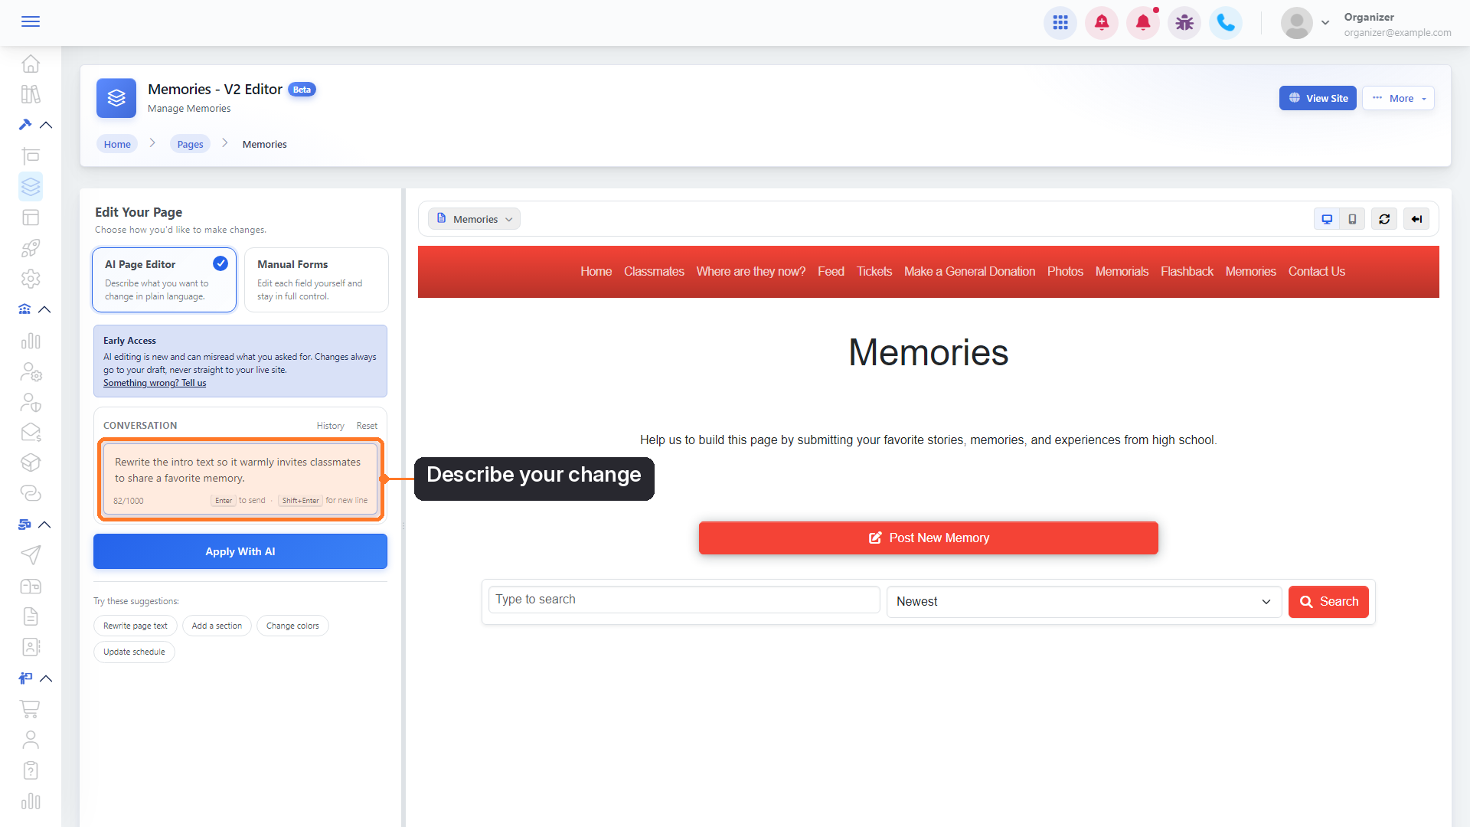The width and height of the screenshot is (1470, 827).
Task: Open the cube package icon in sidebar
Action: (31, 463)
